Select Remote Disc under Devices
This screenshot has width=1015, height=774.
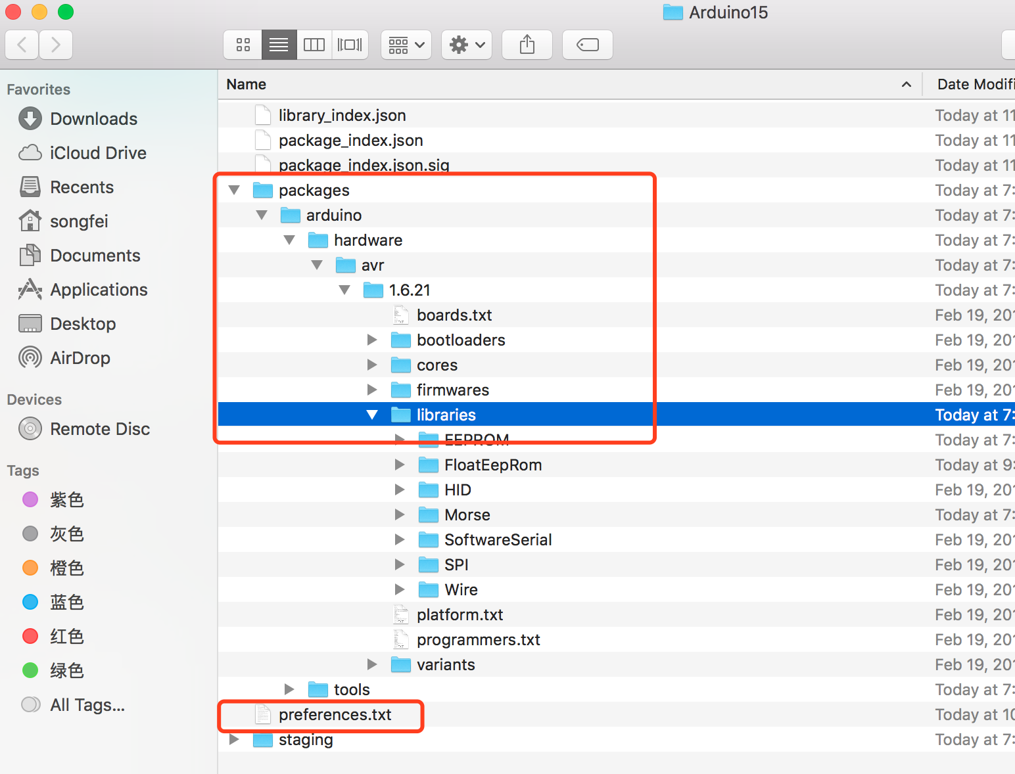coord(100,429)
